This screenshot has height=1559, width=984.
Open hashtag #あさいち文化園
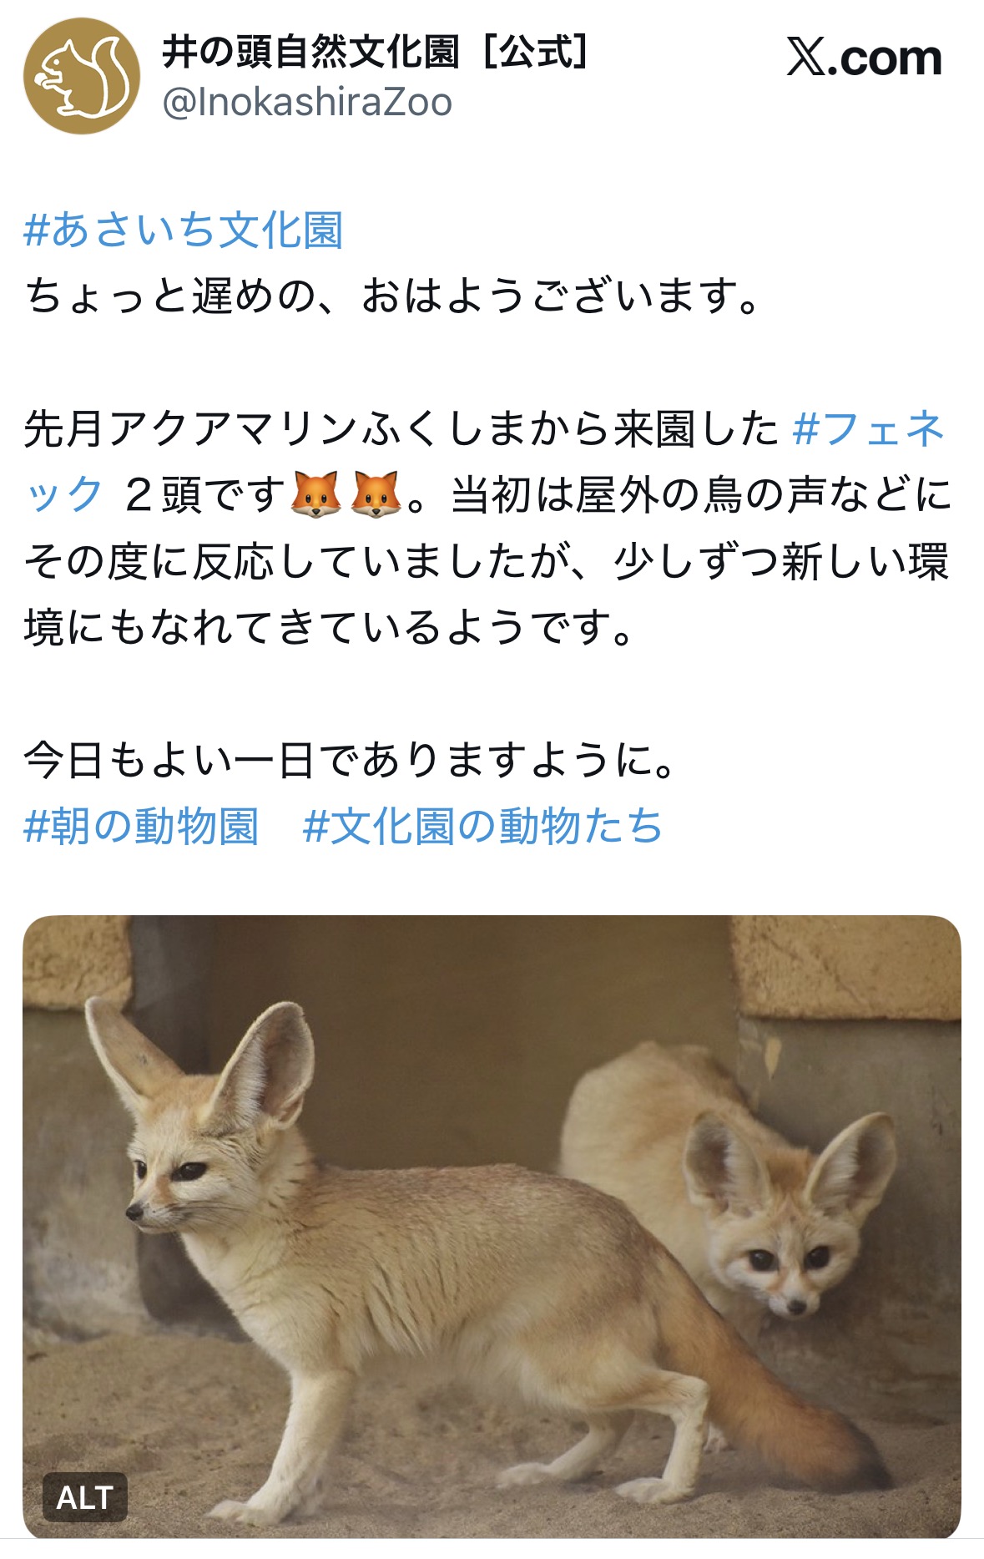[x=183, y=230]
